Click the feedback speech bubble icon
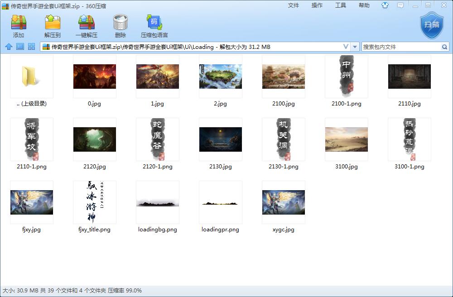This screenshot has width=453, height=297. tap(400, 5)
